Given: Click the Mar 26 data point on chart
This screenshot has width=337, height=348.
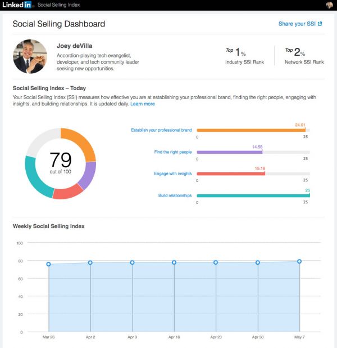Looking at the screenshot, I should (48, 264).
